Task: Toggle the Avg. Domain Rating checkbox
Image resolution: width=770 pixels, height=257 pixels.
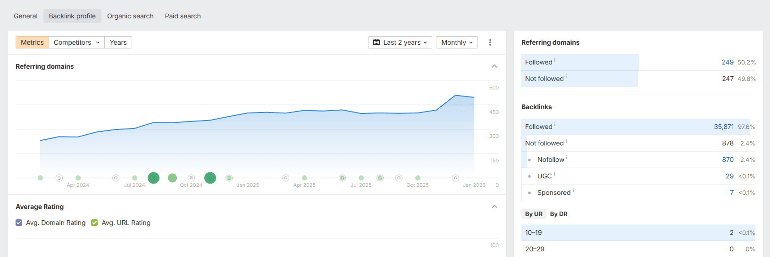Action: pyautogui.click(x=19, y=223)
